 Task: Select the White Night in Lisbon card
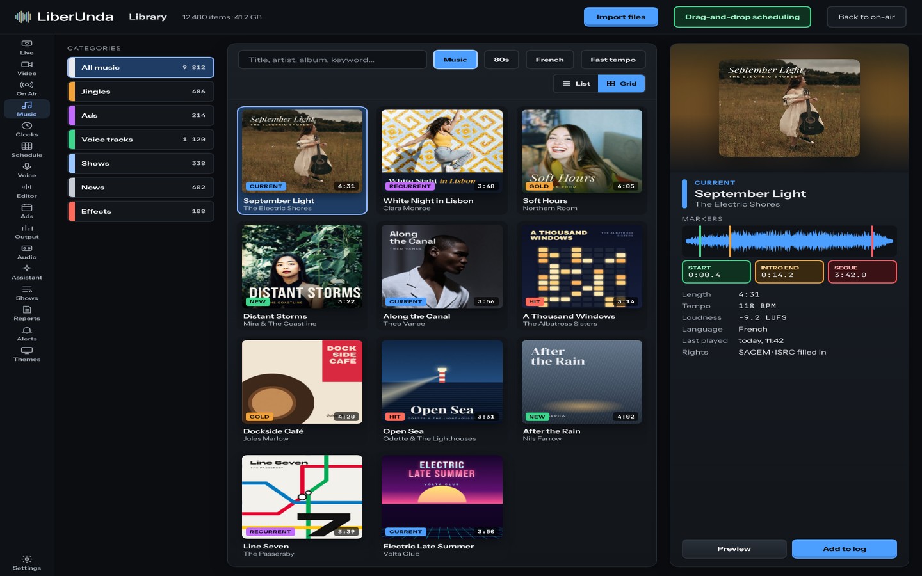(x=442, y=161)
